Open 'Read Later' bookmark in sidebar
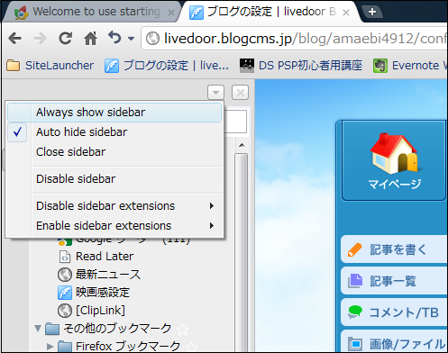This screenshot has width=448, height=353. click(x=96, y=257)
